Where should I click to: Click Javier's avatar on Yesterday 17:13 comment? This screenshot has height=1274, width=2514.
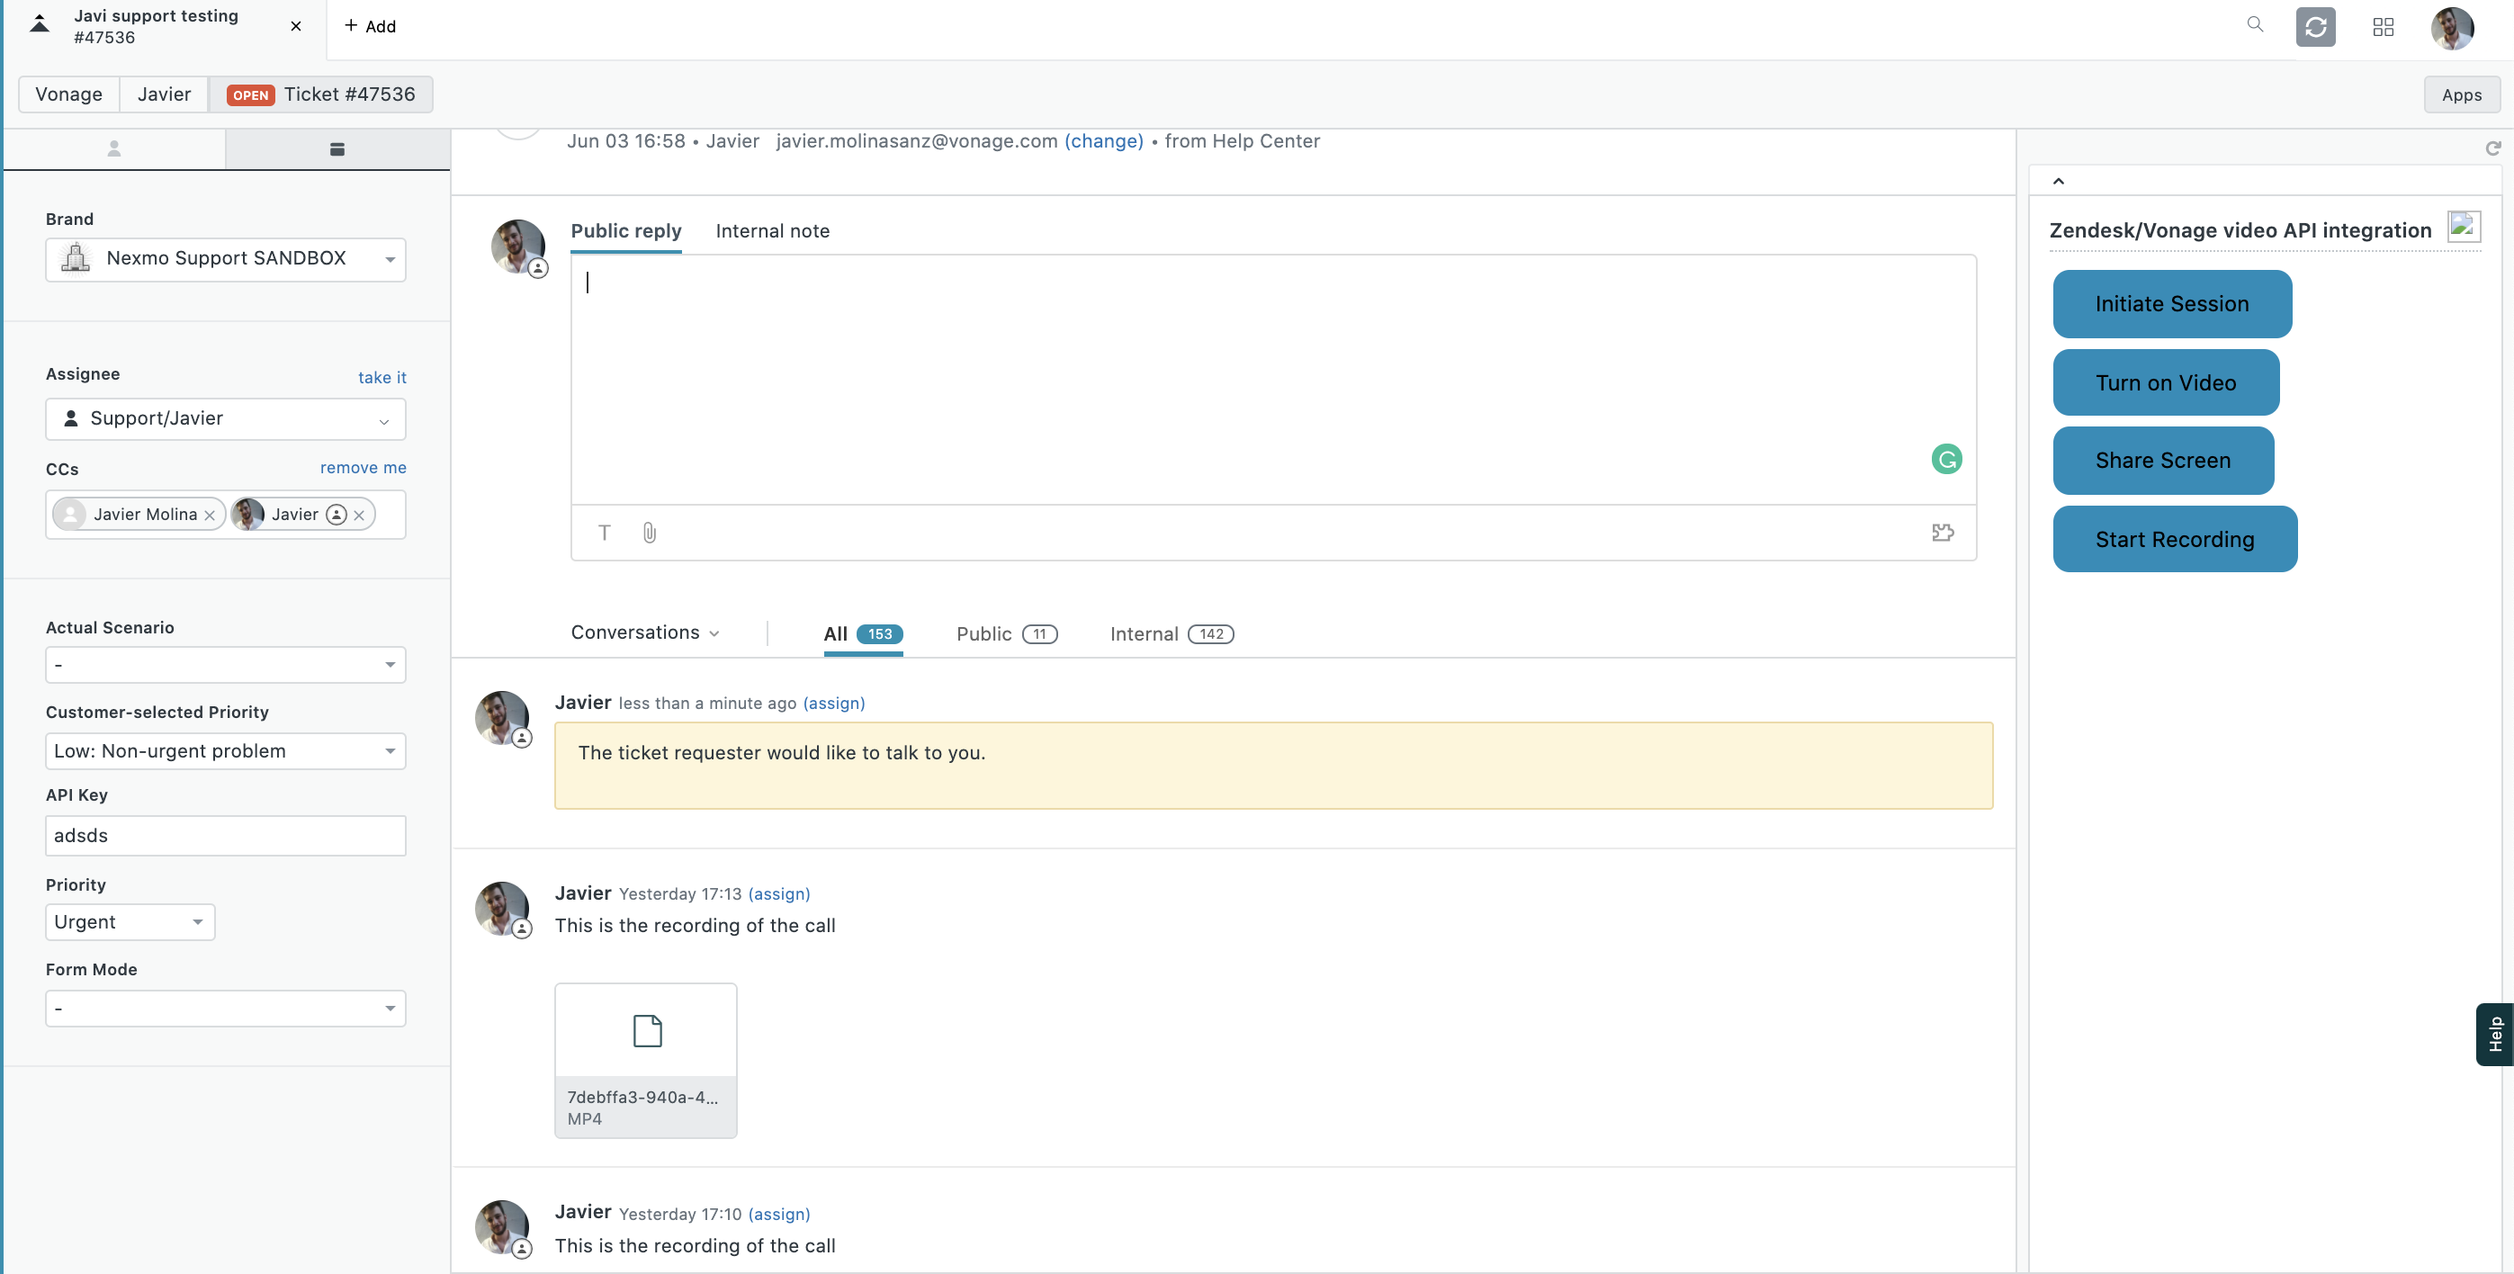[501, 909]
